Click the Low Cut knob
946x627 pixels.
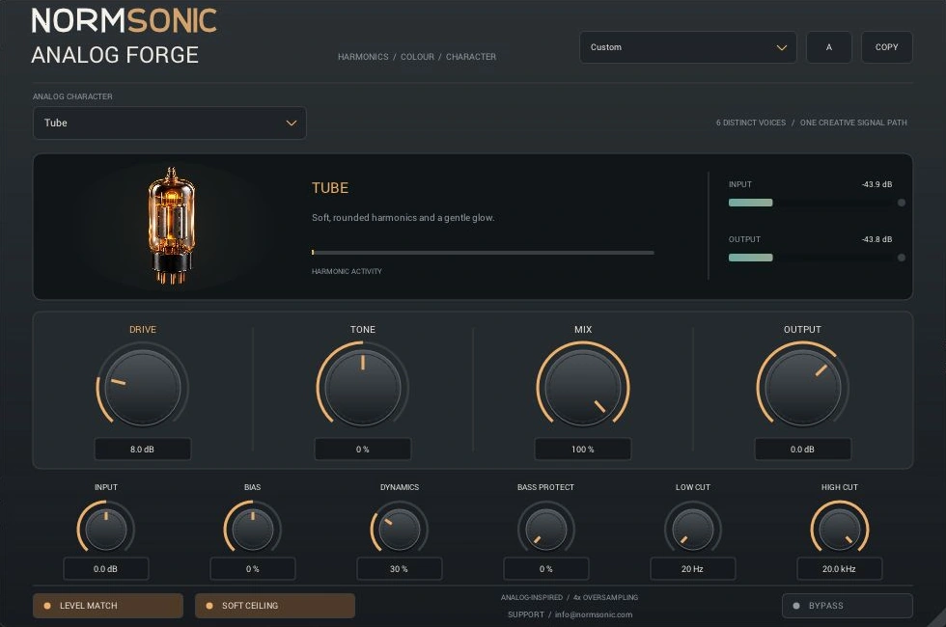[x=693, y=530]
